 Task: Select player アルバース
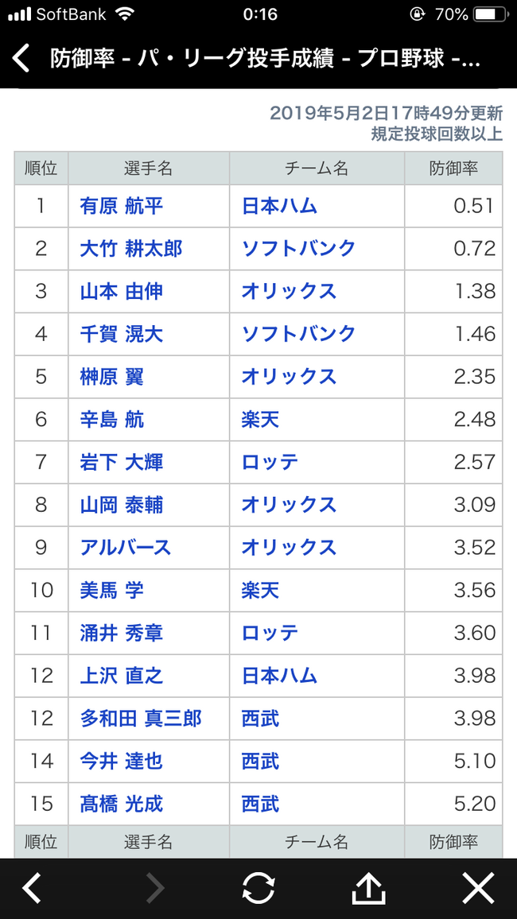pyautogui.click(x=126, y=548)
